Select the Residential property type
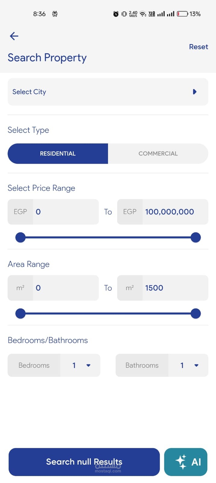Viewport: 216px width, 483px height. (58, 154)
